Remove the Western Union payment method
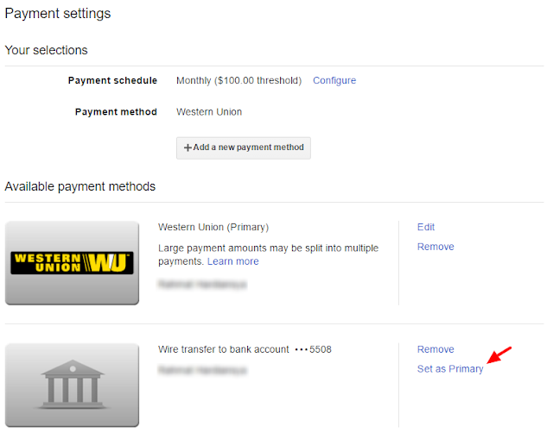Screen dimensions: 553x433 [x=435, y=247]
